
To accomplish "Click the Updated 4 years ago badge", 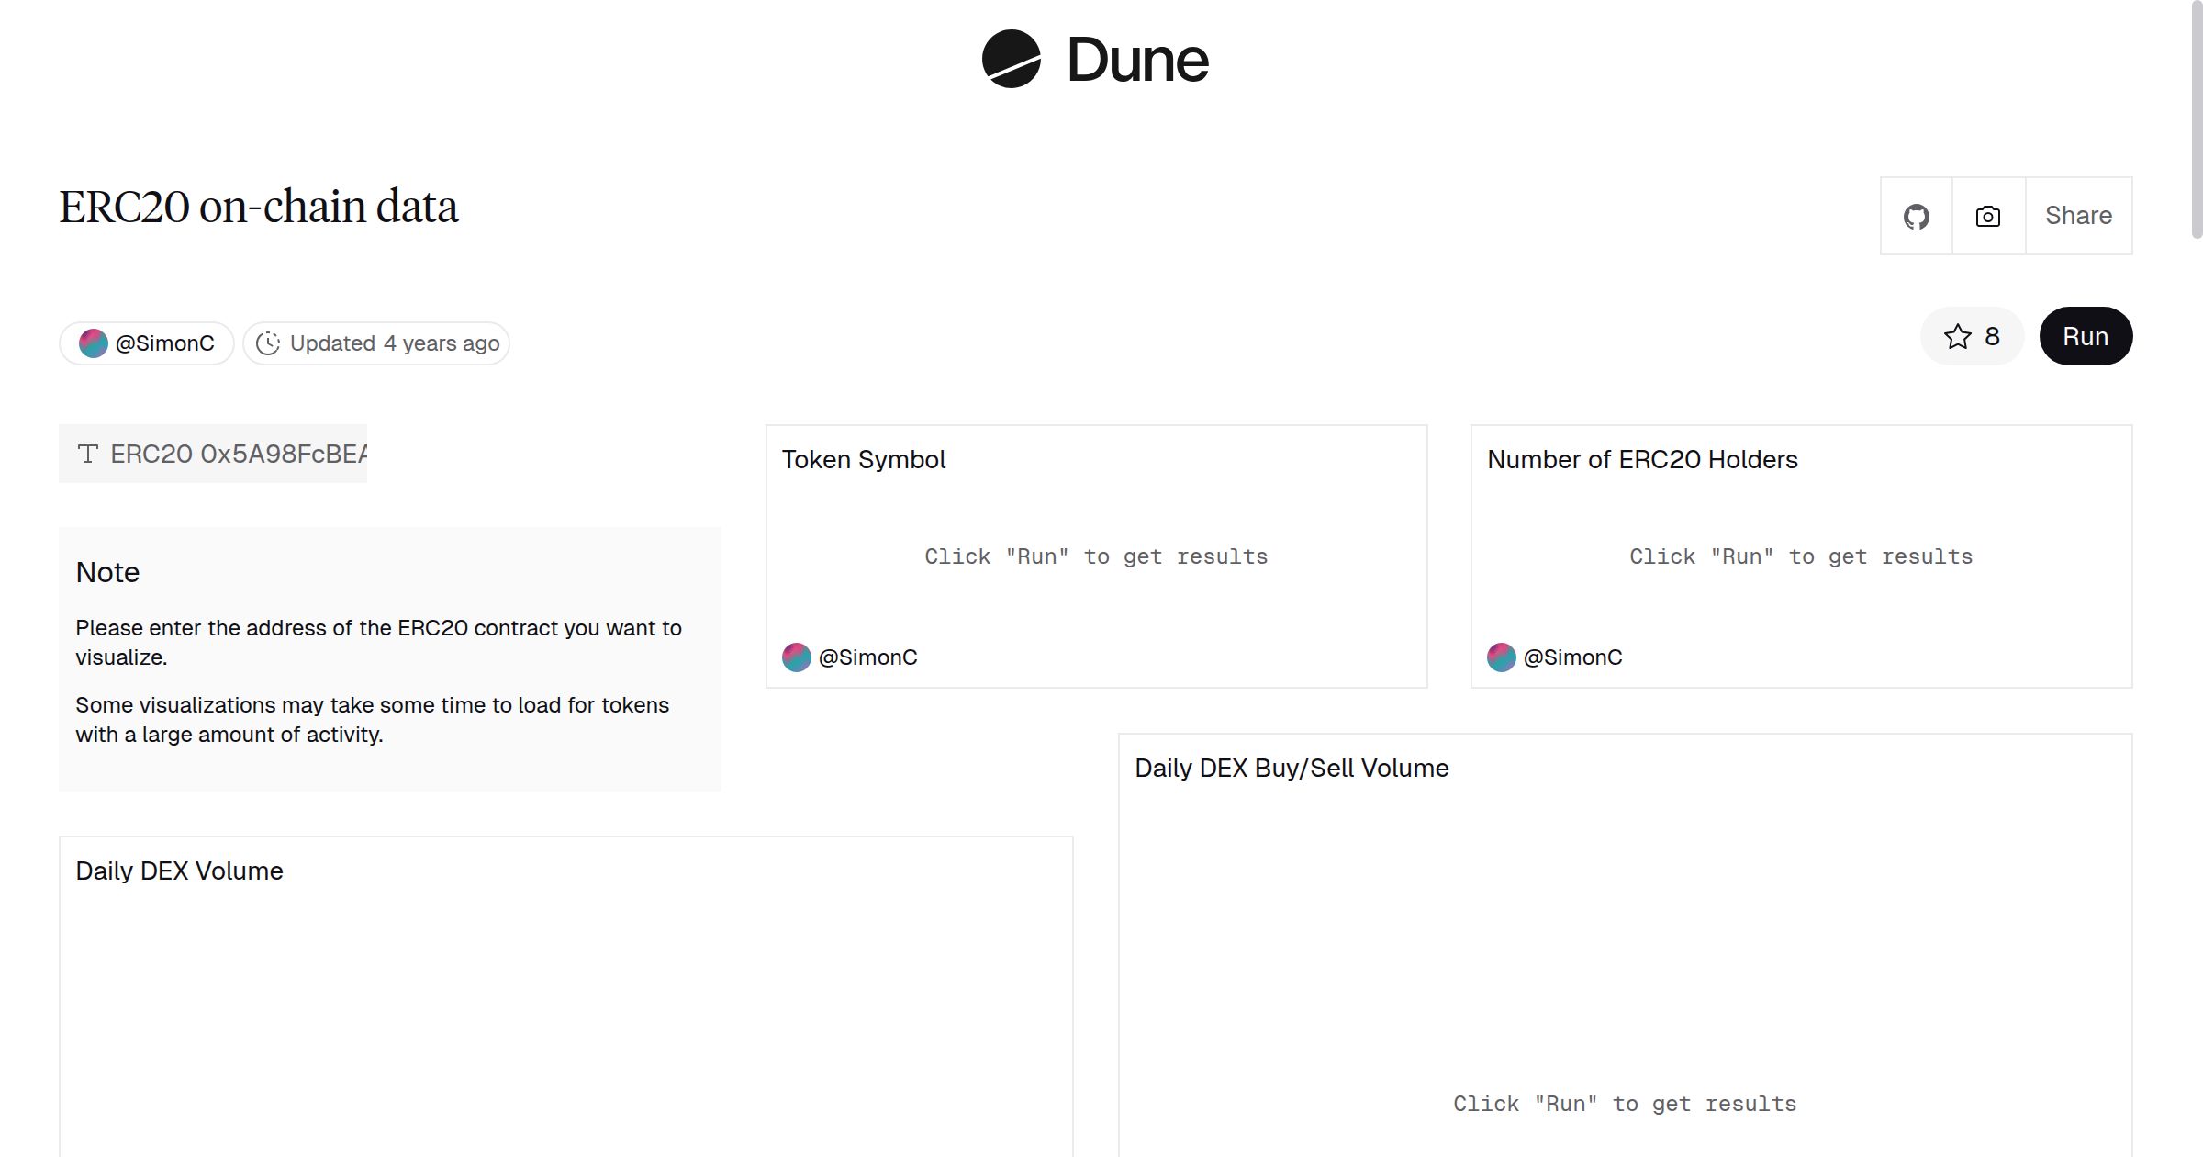I will point(375,343).
